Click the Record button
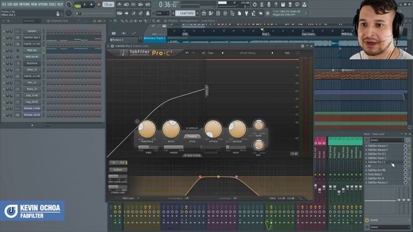Image resolution: width=413 pixels, height=232 pixels. pyautogui.click(x=99, y=5)
